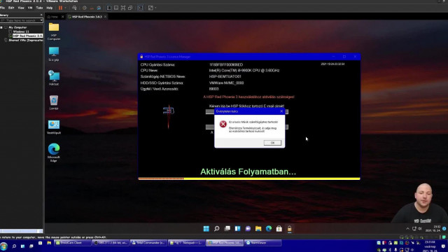Screen dimensions: 448x252
Task: Show guest hidden tray icons chevron
Action: (x=407, y=229)
